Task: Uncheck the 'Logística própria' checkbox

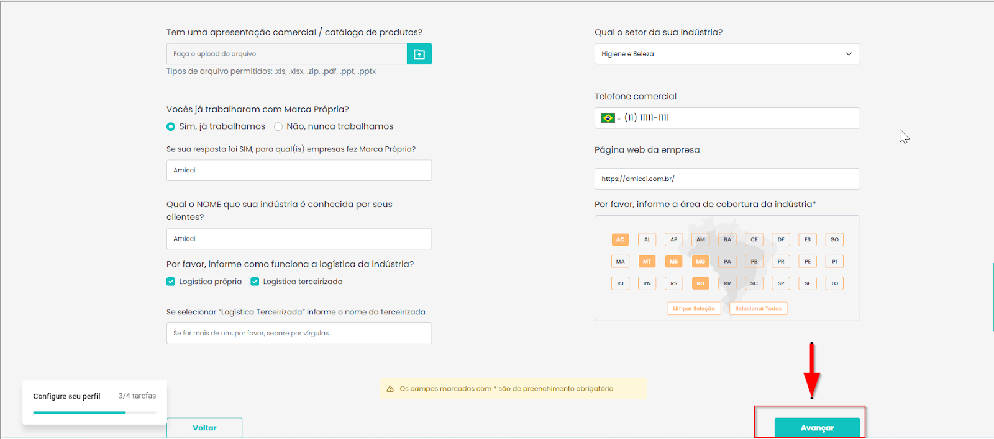Action: (171, 282)
